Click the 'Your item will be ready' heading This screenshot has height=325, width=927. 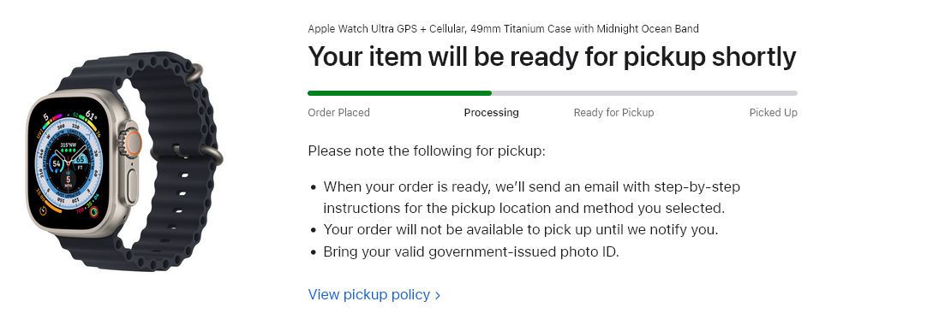pos(553,56)
